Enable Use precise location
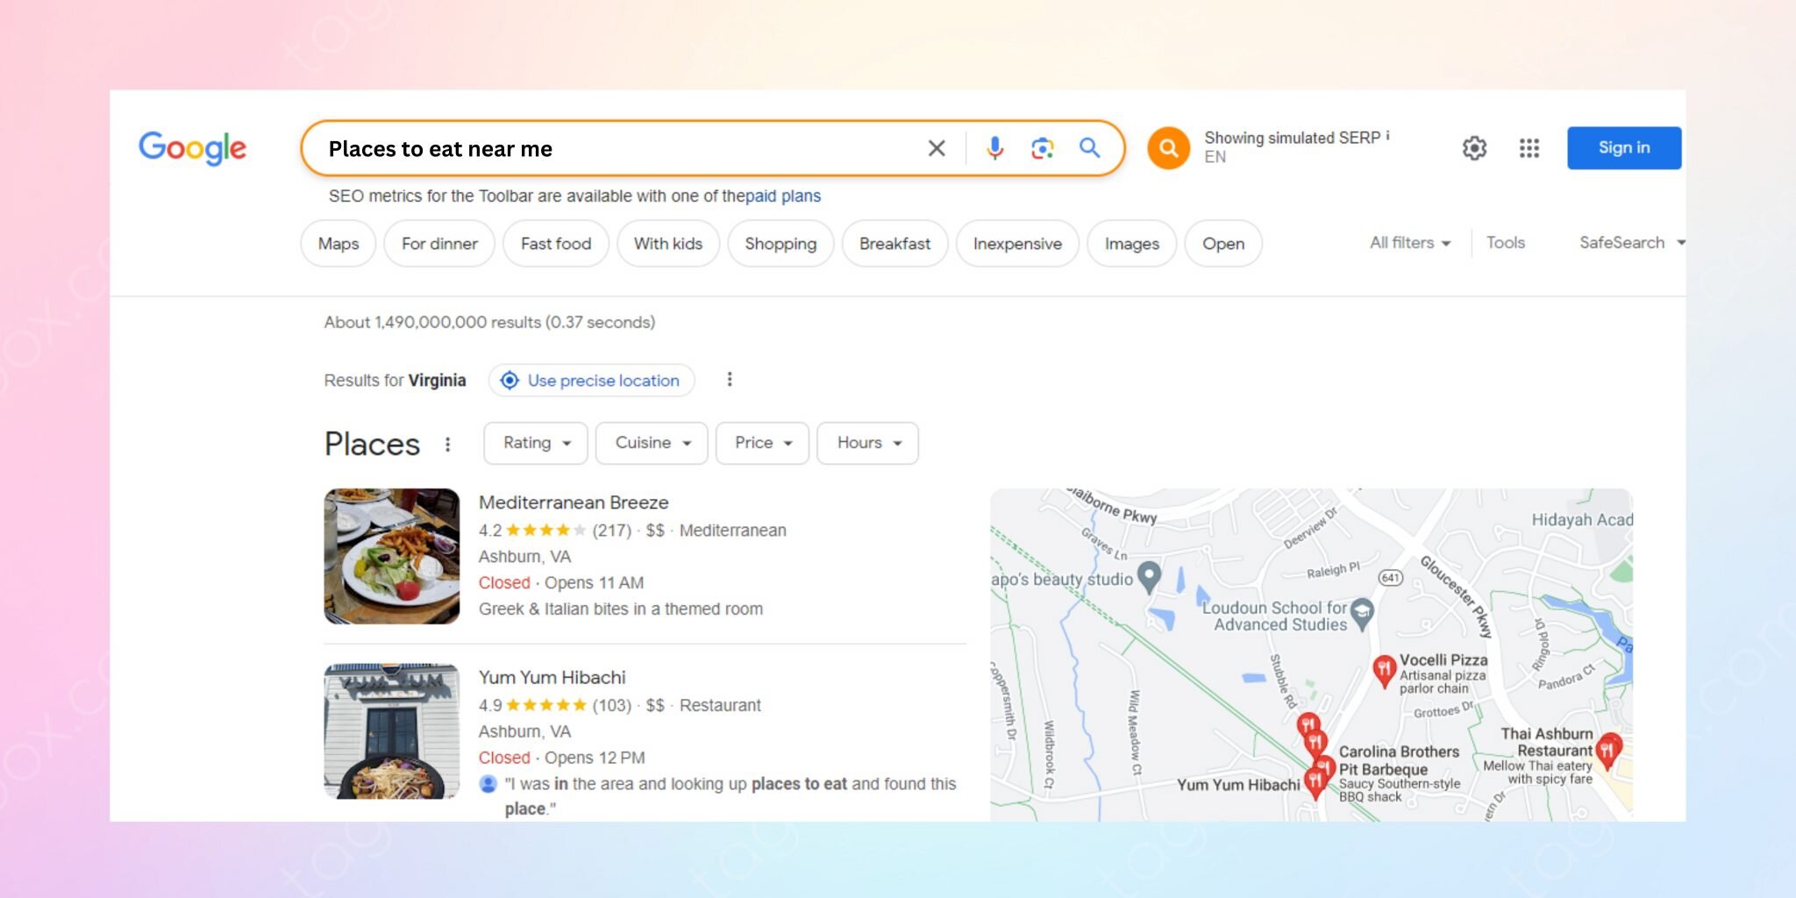The width and height of the screenshot is (1796, 898). [x=592, y=381]
